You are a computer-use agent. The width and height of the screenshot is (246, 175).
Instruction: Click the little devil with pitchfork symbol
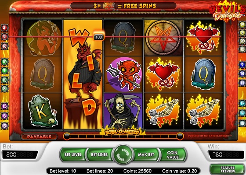point(123,75)
